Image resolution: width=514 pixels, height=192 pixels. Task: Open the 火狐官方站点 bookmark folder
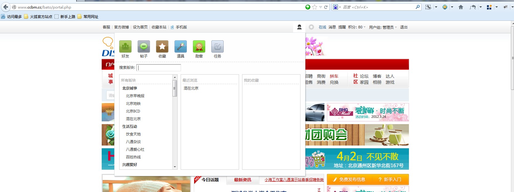(x=38, y=17)
